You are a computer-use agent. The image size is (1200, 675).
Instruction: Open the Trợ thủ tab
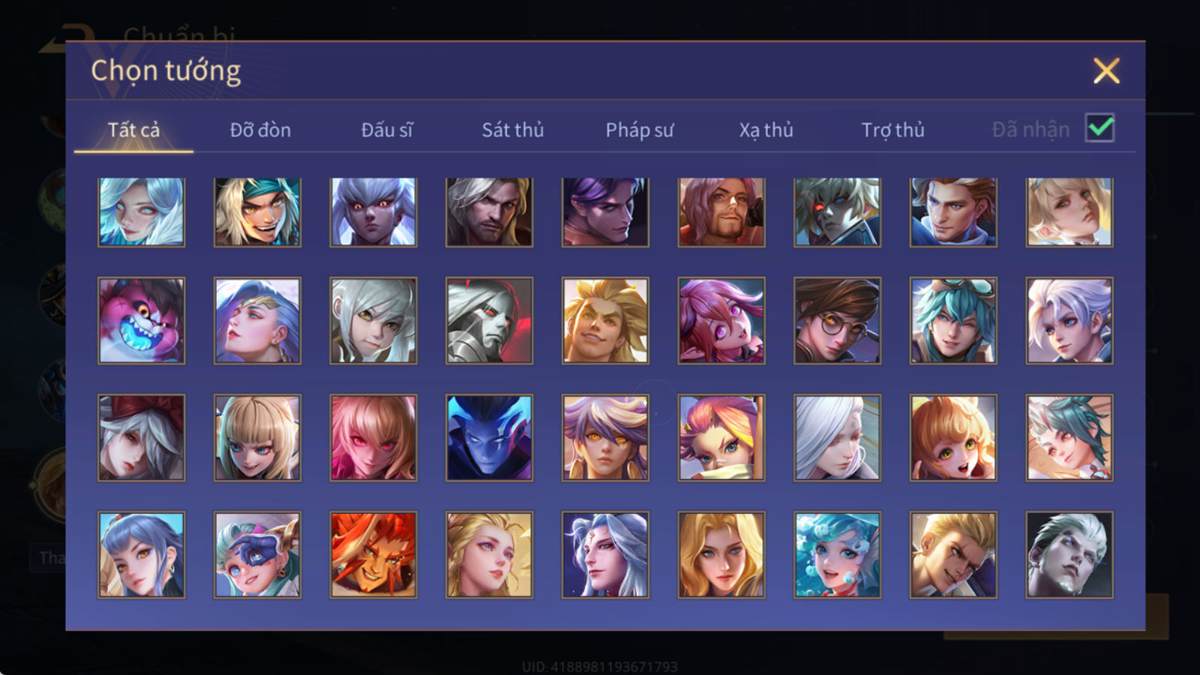pos(892,130)
